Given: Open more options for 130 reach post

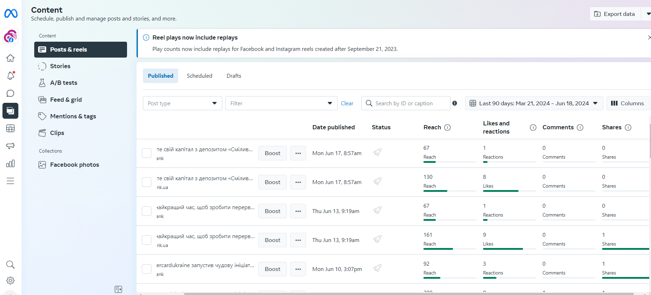Looking at the screenshot, I should pyautogui.click(x=298, y=182).
